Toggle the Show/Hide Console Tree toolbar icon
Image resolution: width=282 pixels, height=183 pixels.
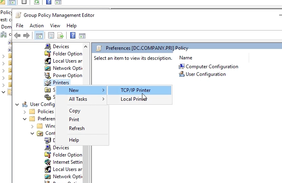(39, 36)
